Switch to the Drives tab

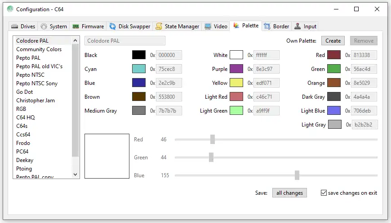point(23,26)
